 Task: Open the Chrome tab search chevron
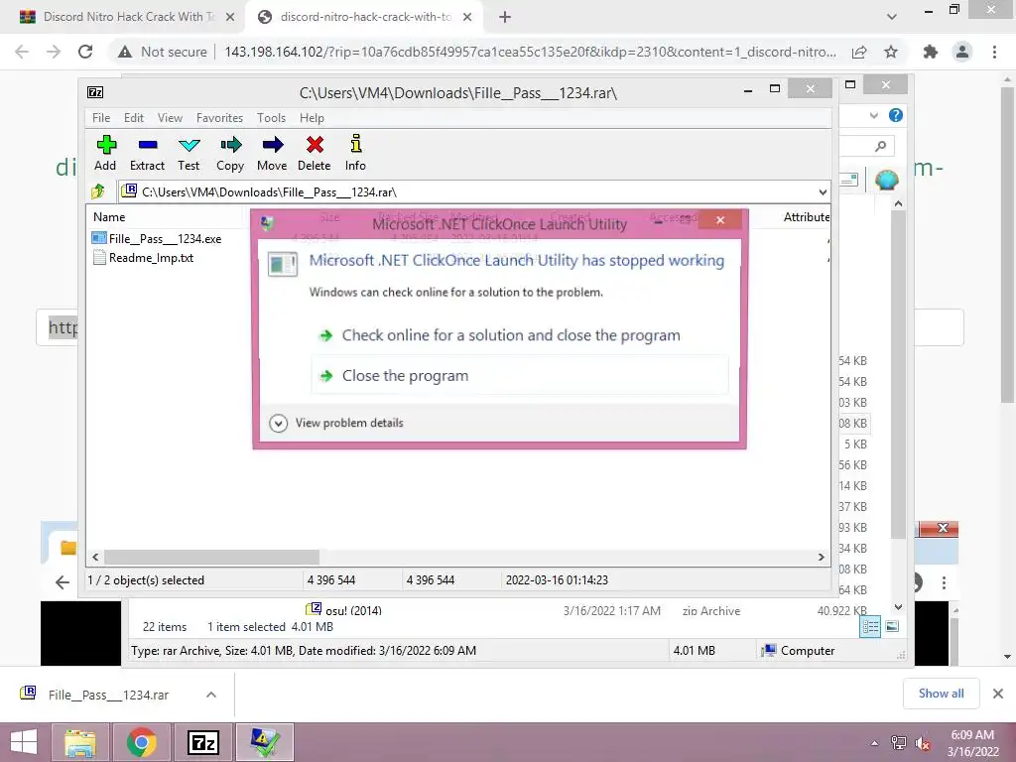coord(892,17)
